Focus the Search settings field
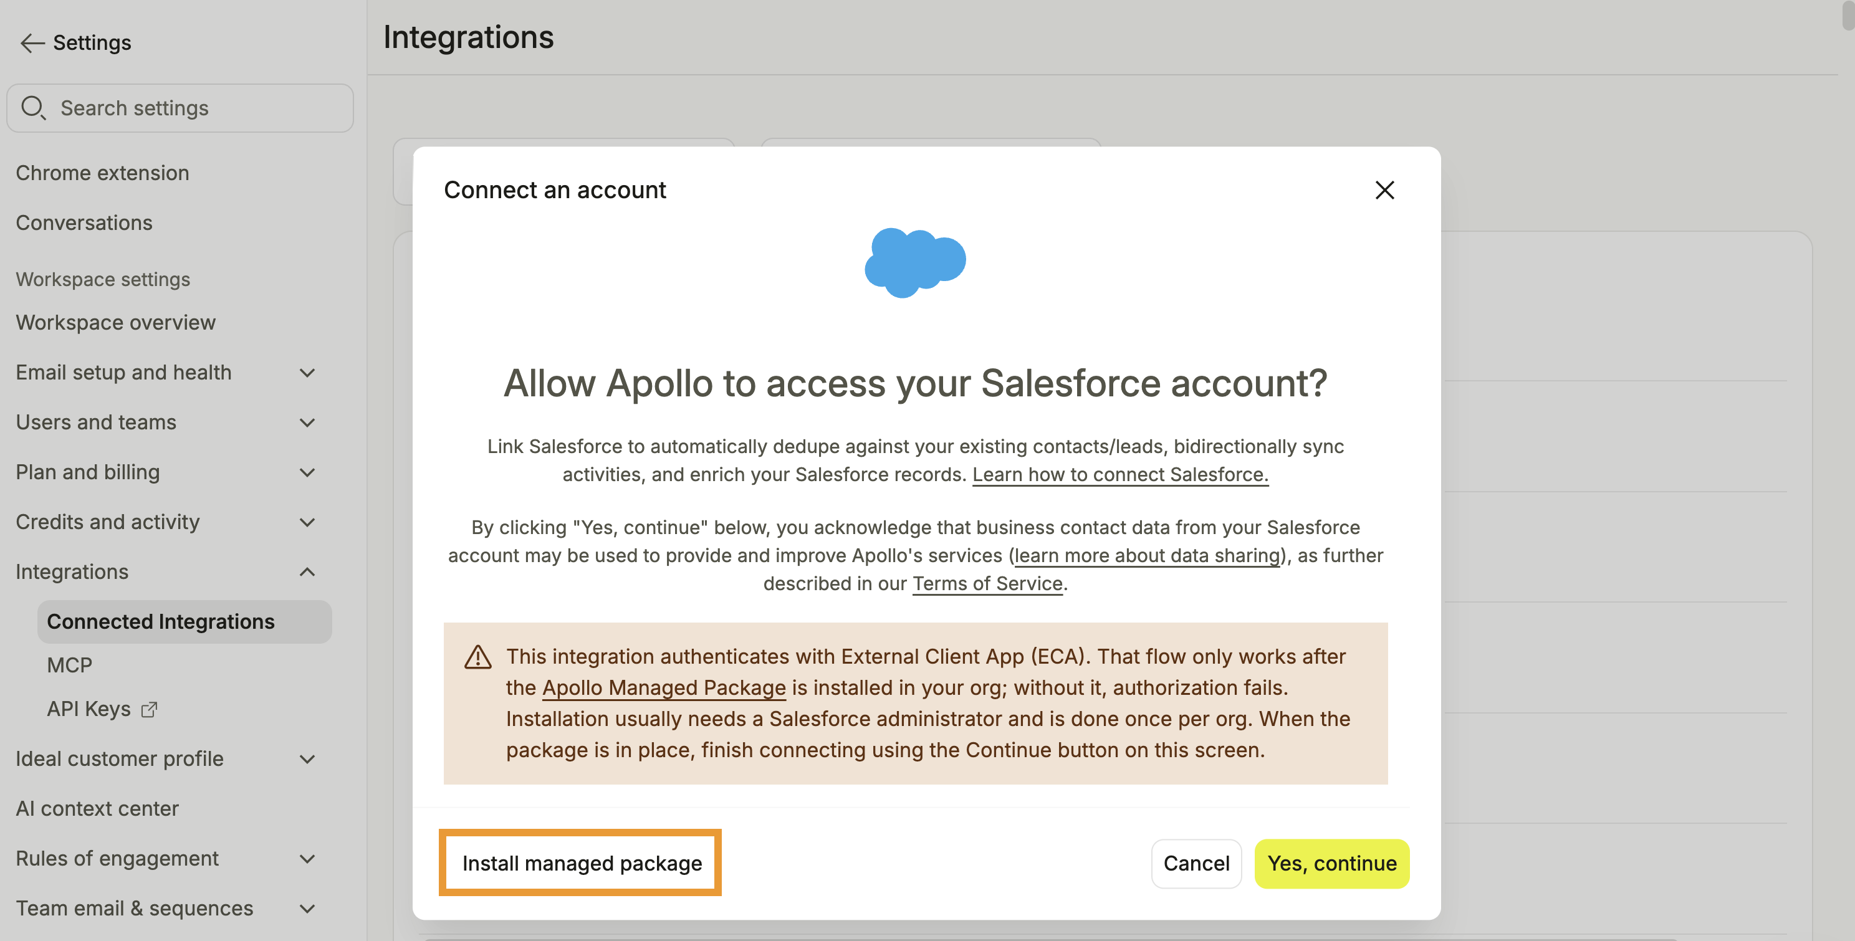 180,108
